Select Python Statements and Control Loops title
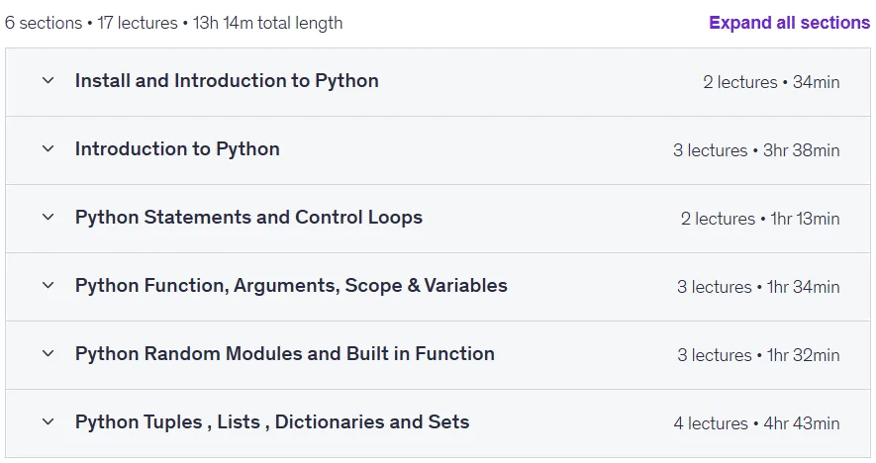Screen dimensions: 876x463 tap(248, 218)
